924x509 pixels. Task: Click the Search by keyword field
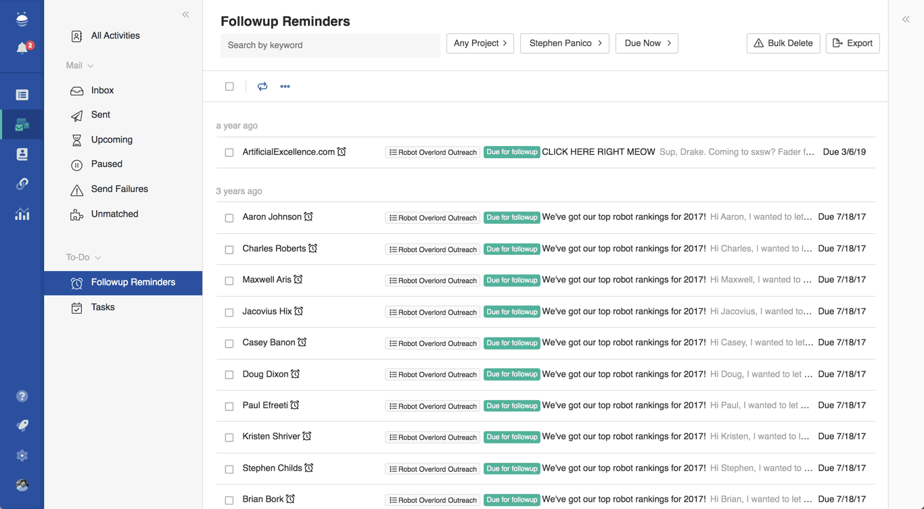(x=330, y=45)
